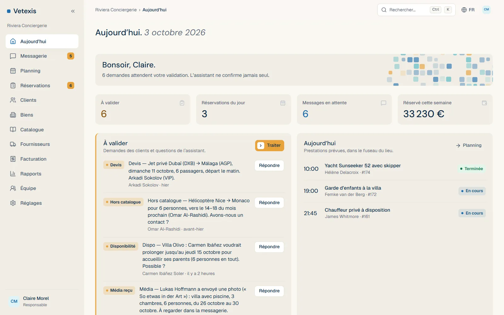Reply to the Hélicoptère Nice-Monaco request
Screen dimensions: 504x315
[269, 203]
